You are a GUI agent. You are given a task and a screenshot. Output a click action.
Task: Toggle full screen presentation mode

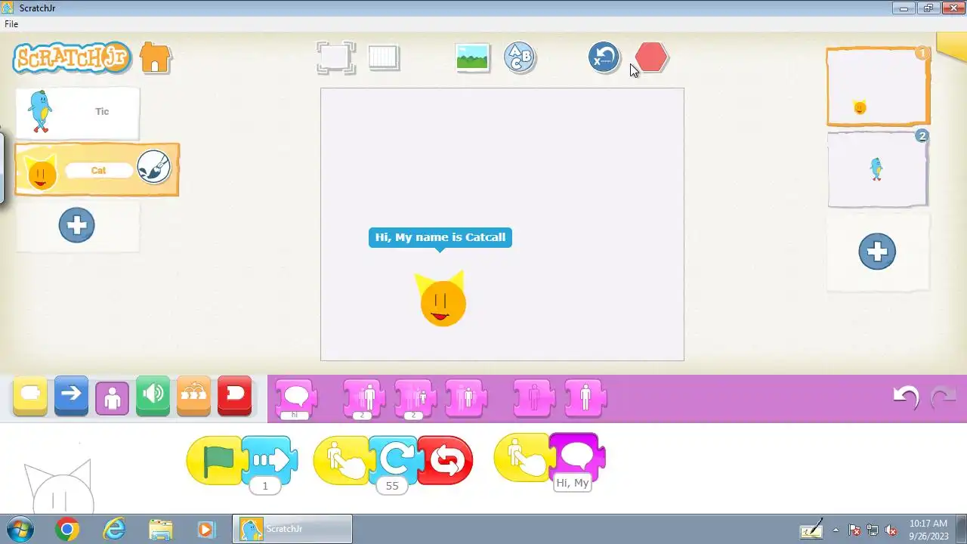(x=335, y=57)
